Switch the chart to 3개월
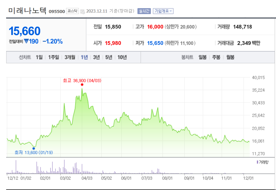Screen dimensions: 276x190 click(70, 57)
